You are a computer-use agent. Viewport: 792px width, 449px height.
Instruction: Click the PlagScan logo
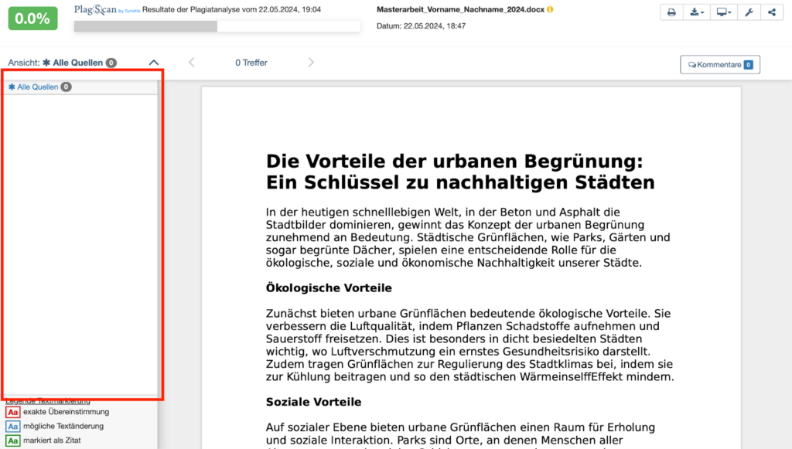point(107,9)
